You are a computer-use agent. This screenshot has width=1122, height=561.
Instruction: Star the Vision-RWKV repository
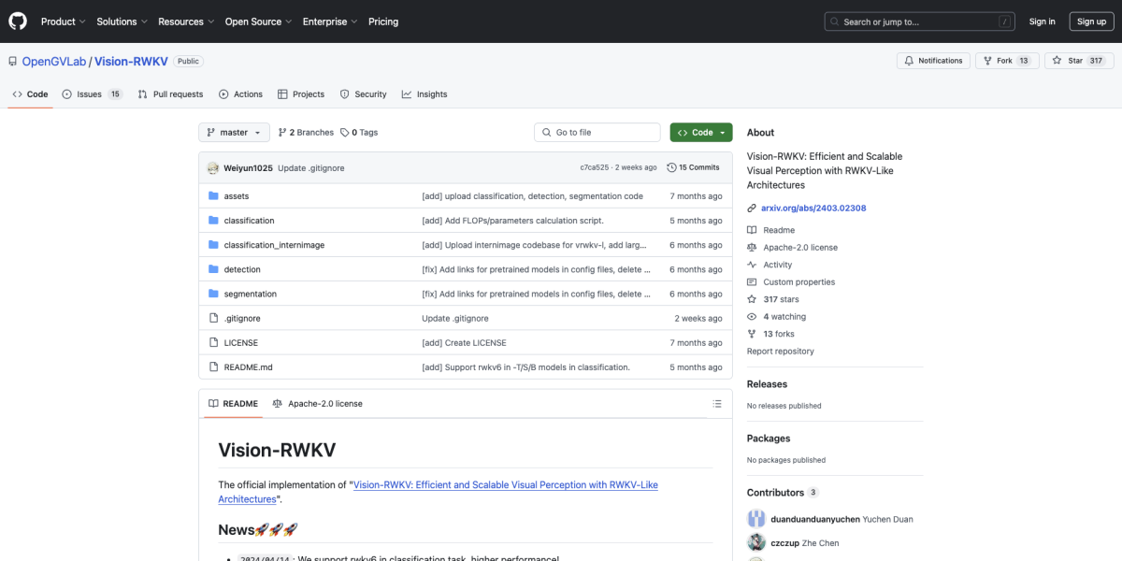pyautogui.click(x=1068, y=61)
